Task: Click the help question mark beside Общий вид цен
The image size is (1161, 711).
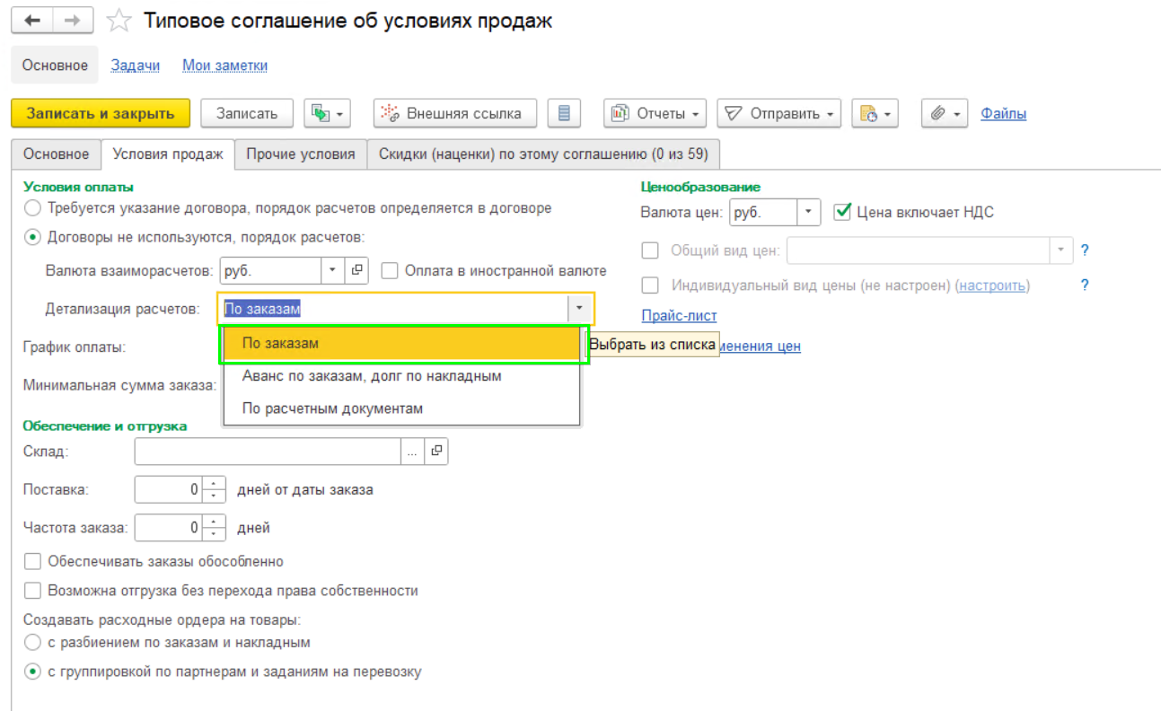Action: pos(1085,250)
